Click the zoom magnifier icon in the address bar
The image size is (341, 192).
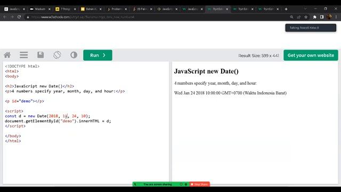click(x=291, y=17)
